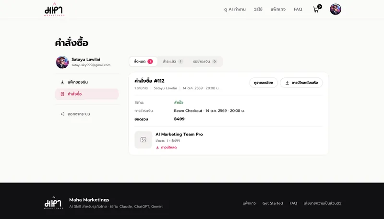Click the Get Started footer link

tap(273, 203)
